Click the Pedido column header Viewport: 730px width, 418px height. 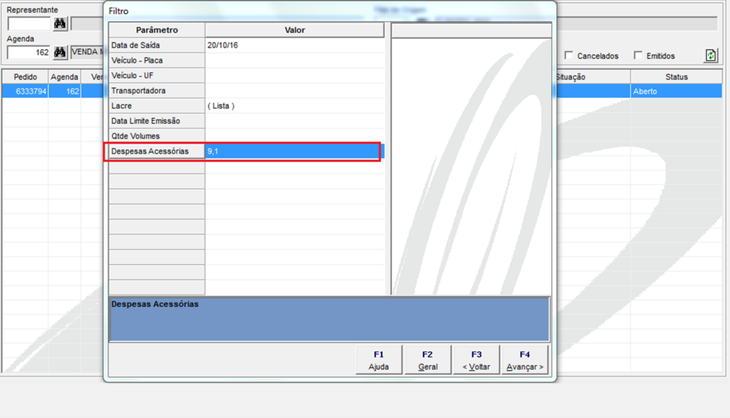tap(25, 77)
